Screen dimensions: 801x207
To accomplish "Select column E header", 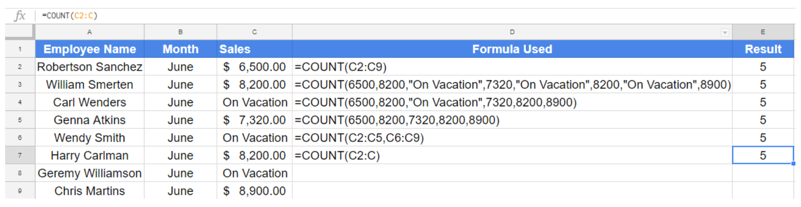I will point(762,32).
